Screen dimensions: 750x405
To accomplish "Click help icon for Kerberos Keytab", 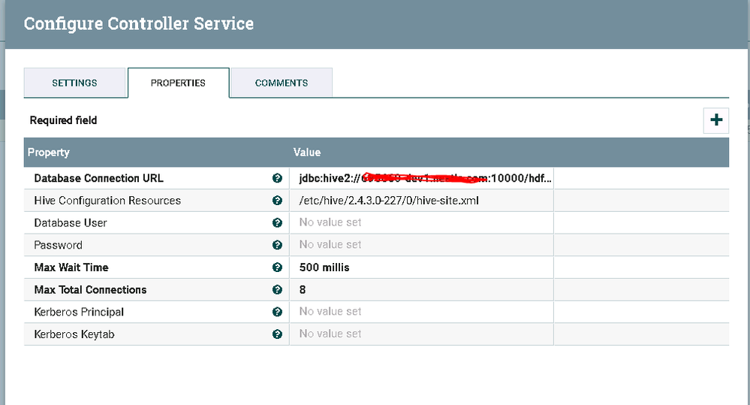I will [x=277, y=334].
